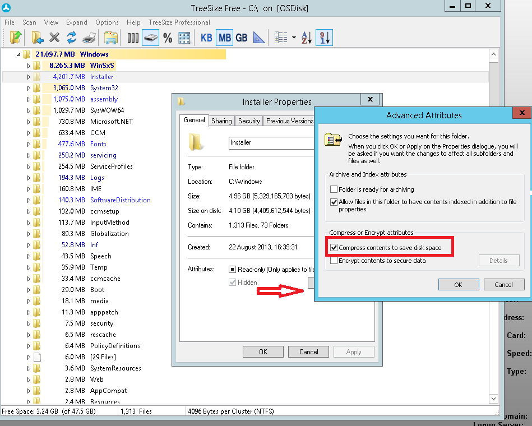Open the Scan menu
532x426 pixels.
point(29,22)
